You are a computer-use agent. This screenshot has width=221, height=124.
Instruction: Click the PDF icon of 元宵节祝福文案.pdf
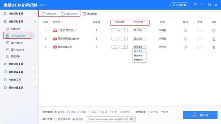point(55,39)
